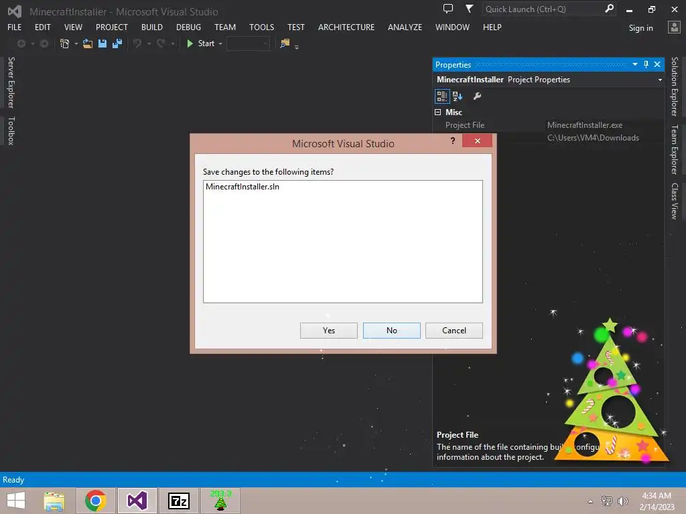Open the solution configurations combo box
The width and height of the screenshot is (686, 514).
248,44
